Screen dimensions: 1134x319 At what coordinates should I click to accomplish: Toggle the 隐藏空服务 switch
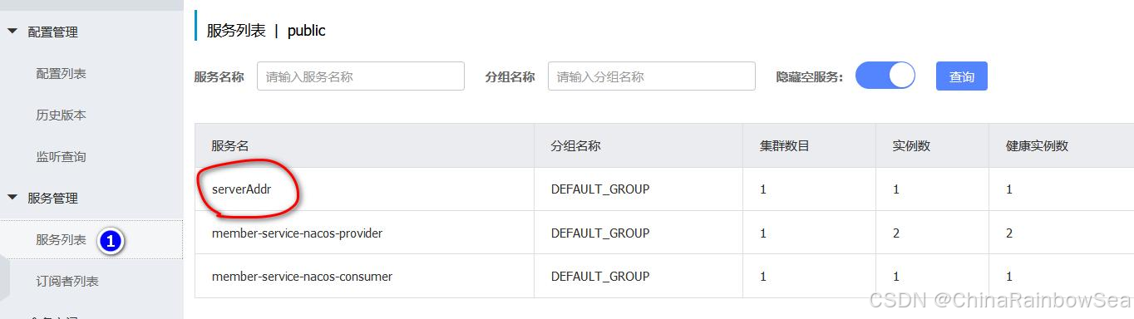tap(885, 76)
